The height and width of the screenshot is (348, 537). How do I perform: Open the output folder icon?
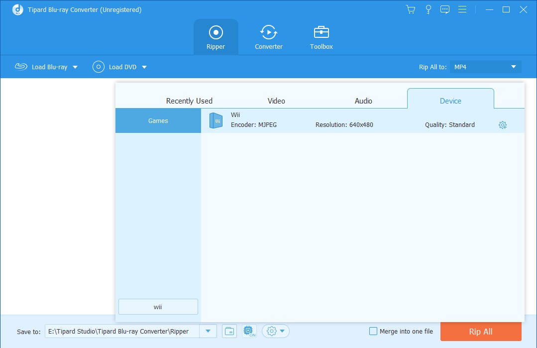click(229, 331)
